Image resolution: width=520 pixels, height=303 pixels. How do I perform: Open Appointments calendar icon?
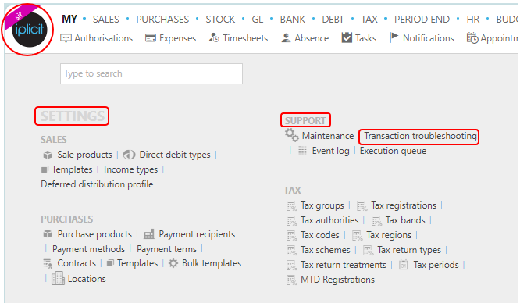tap(472, 38)
